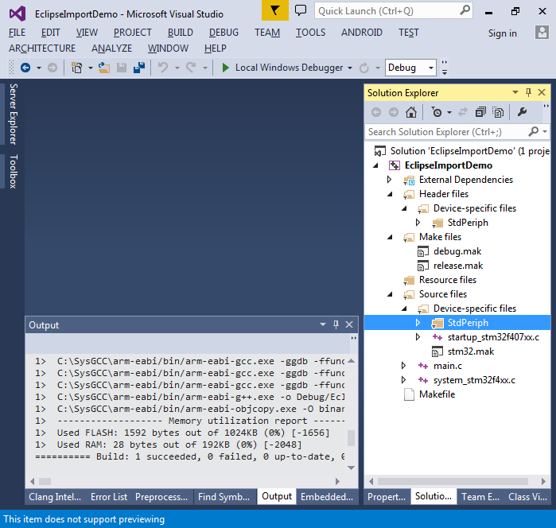Open the FILE menu
This screenshot has height=528, width=556.
(17, 33)
